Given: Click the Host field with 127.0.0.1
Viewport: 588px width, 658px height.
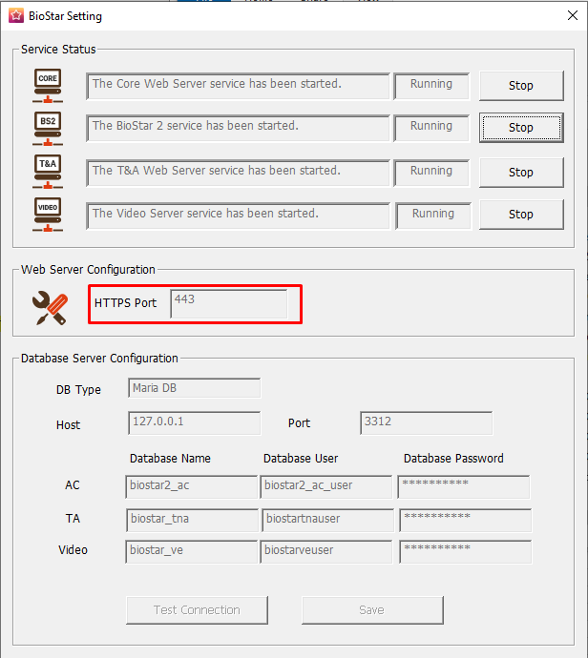Looking at the screenshot, I should click(x=194, y=423).
